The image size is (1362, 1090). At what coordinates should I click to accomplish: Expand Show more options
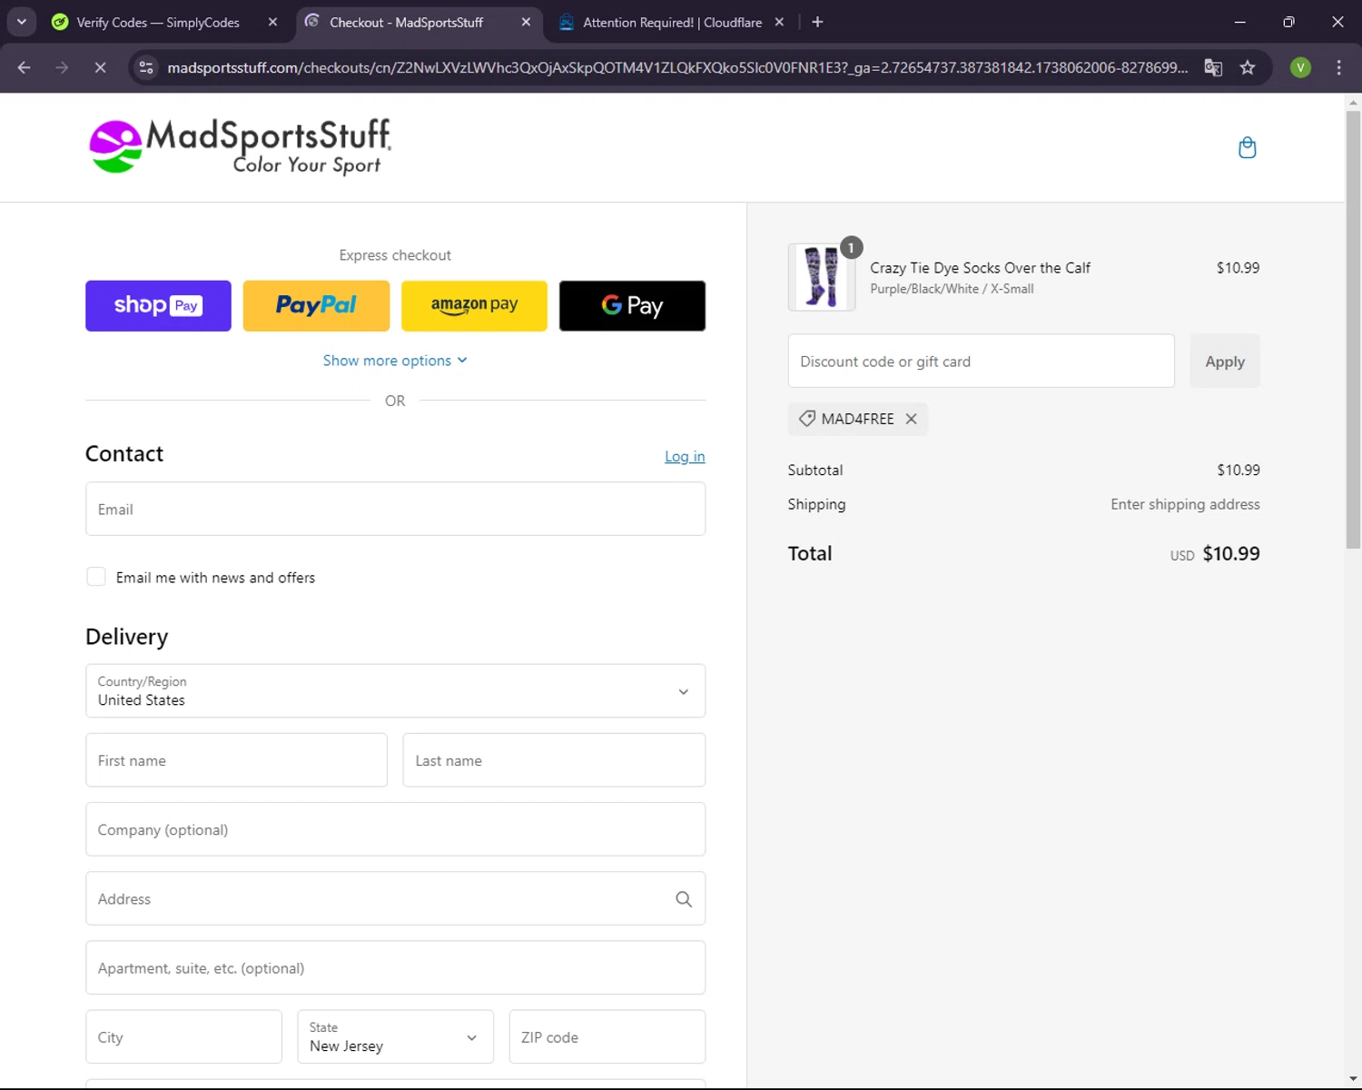tap(395, 361)
